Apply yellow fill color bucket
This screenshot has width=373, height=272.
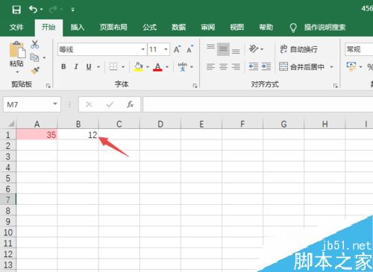pos(138,66)
